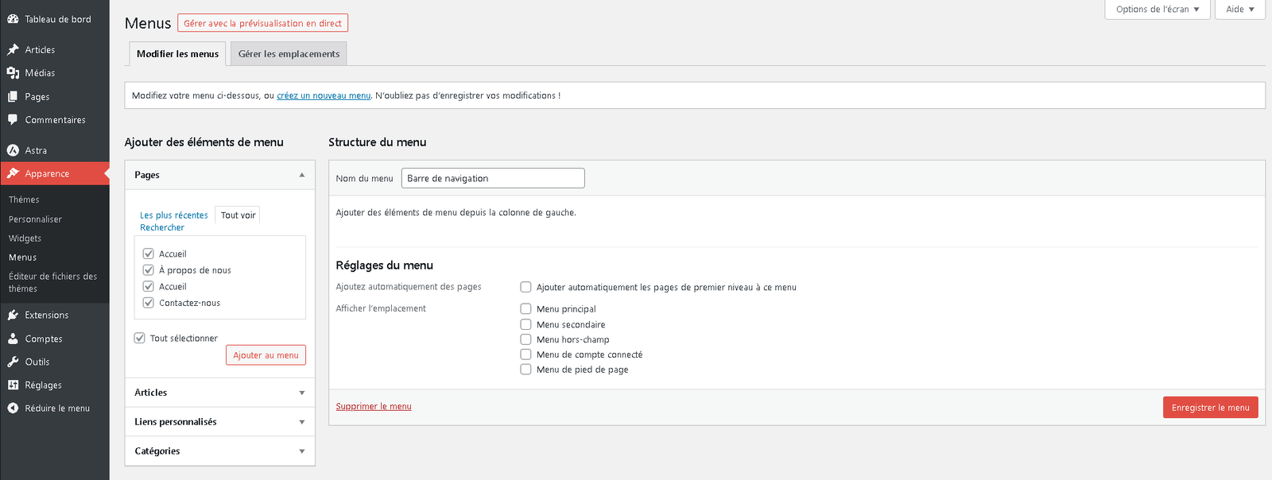
Task: Collapse the Pages panel with its arrow
Action: tap(301, 174)
